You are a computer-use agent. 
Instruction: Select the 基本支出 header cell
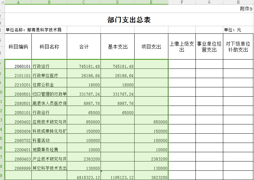click(117, 47)
